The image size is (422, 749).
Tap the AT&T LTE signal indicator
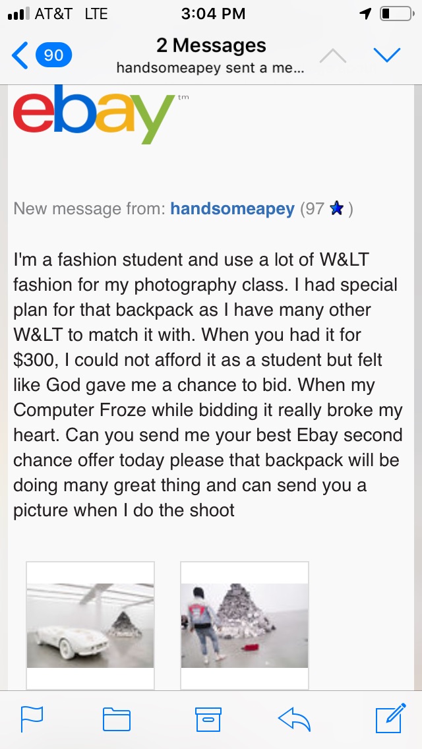point(58,14)
